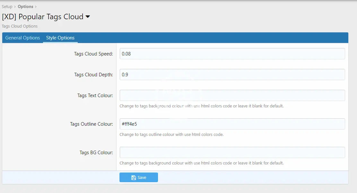Focus the Tags BG Colour input box

click(x=232, y=153)
